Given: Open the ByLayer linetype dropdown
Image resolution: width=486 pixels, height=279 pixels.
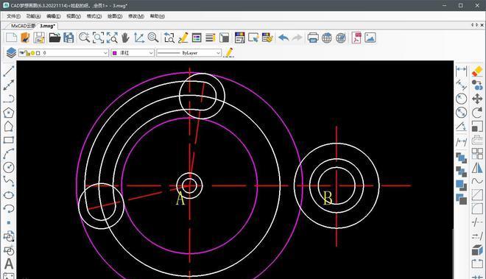Looking at the screenshot, I should tap(189, 53).
